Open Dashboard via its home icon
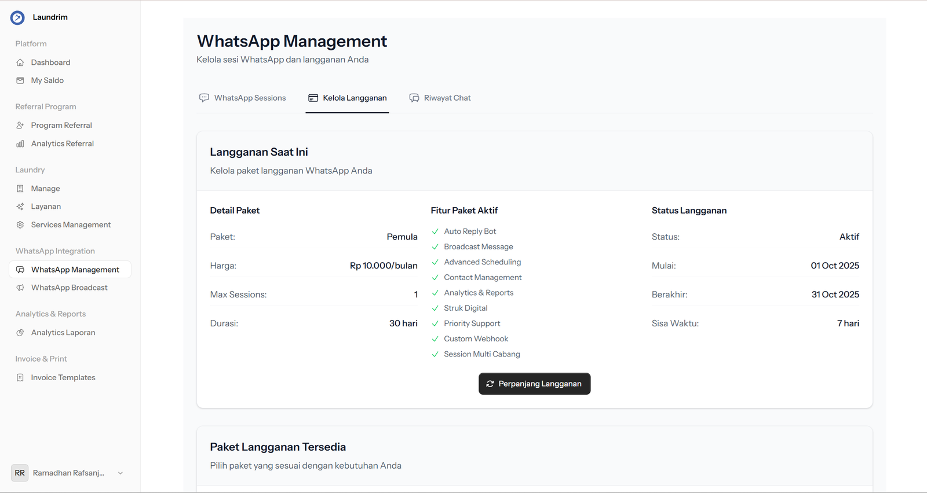This screenshot has height=493, width=927. 20,62
